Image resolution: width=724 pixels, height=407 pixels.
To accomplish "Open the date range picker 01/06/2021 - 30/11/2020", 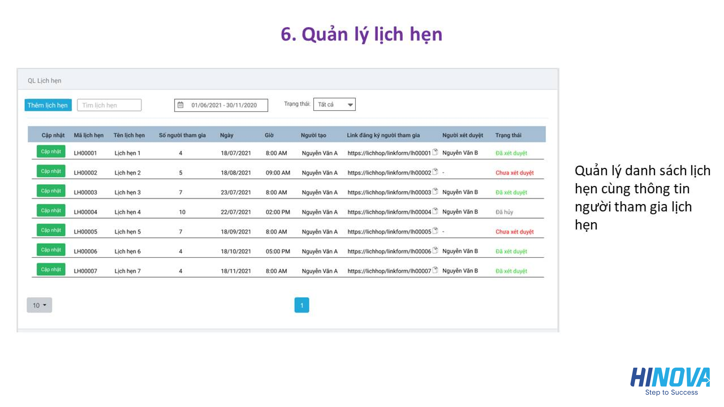I will [224, 105].
